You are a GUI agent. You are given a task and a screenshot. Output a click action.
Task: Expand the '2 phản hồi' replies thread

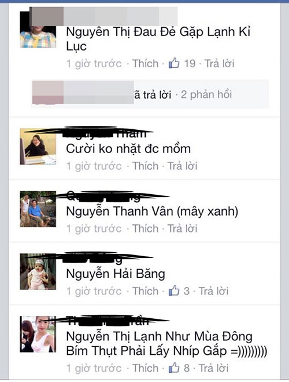(206, 94)
